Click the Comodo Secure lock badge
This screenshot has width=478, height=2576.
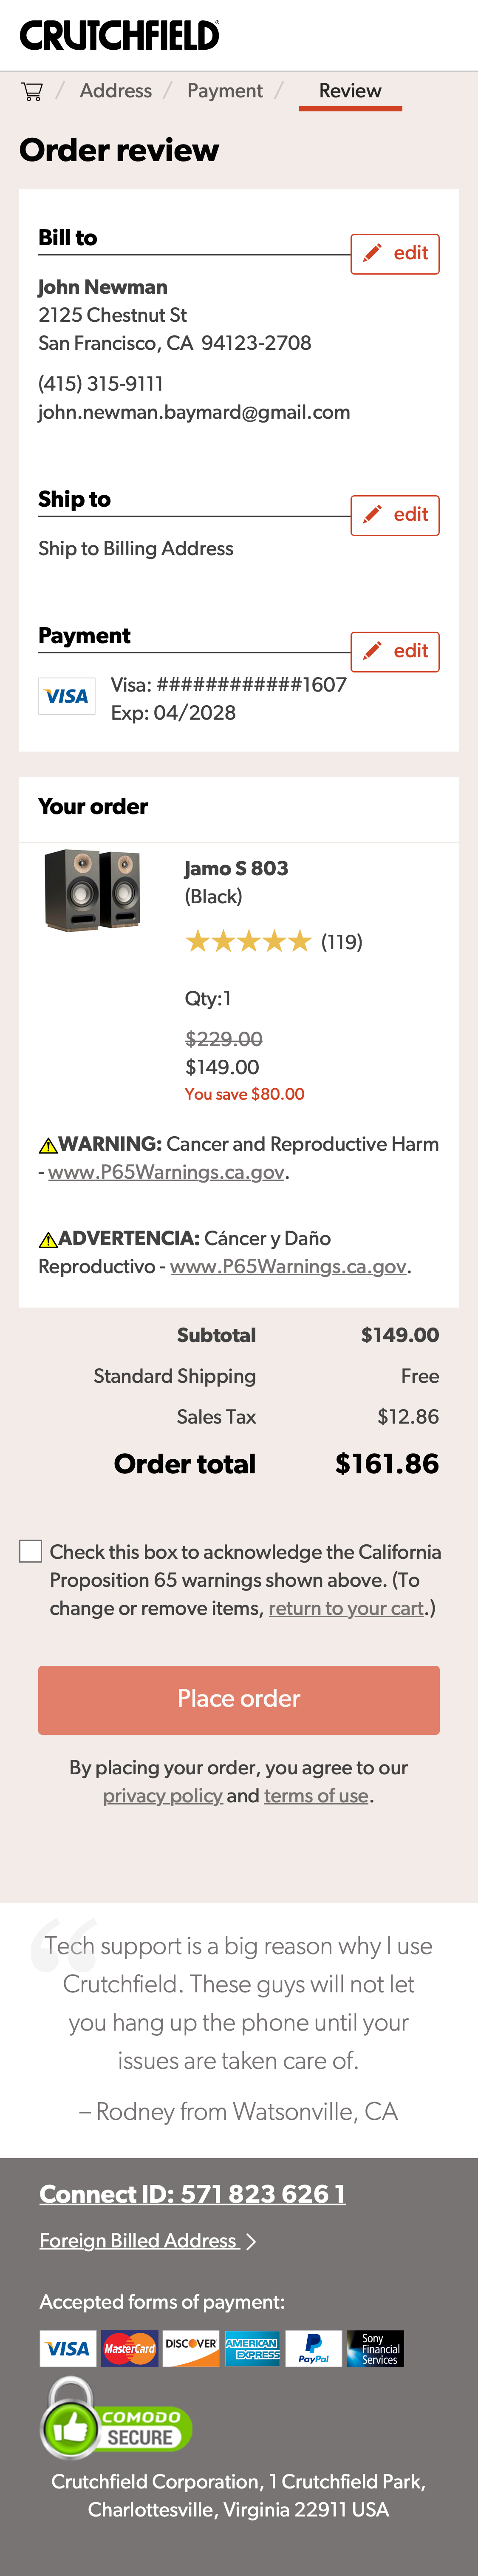pos(113,2424)
